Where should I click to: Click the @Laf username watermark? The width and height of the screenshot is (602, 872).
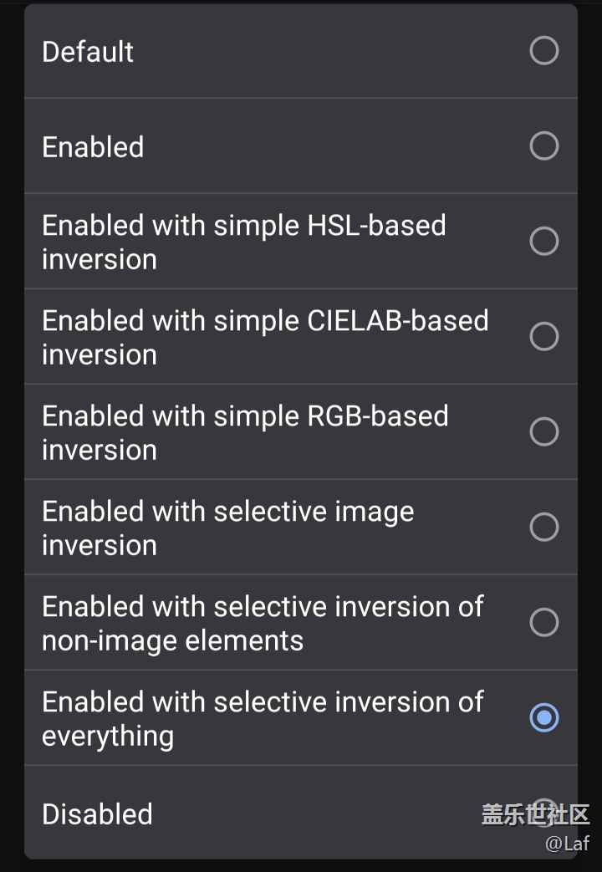568,844
